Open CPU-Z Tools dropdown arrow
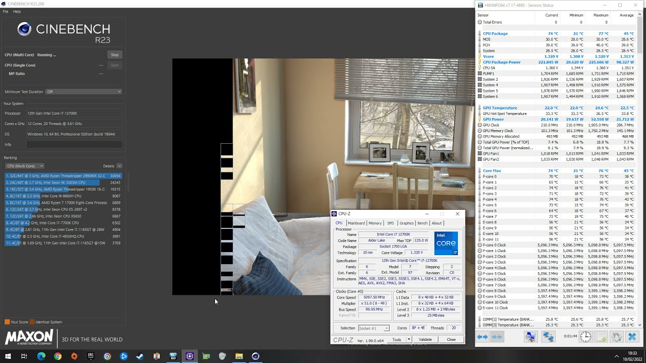 pos(409,339)
